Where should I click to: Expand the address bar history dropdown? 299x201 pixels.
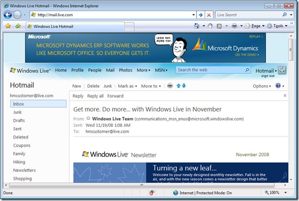pyautogui.click(x=194, y=15)
